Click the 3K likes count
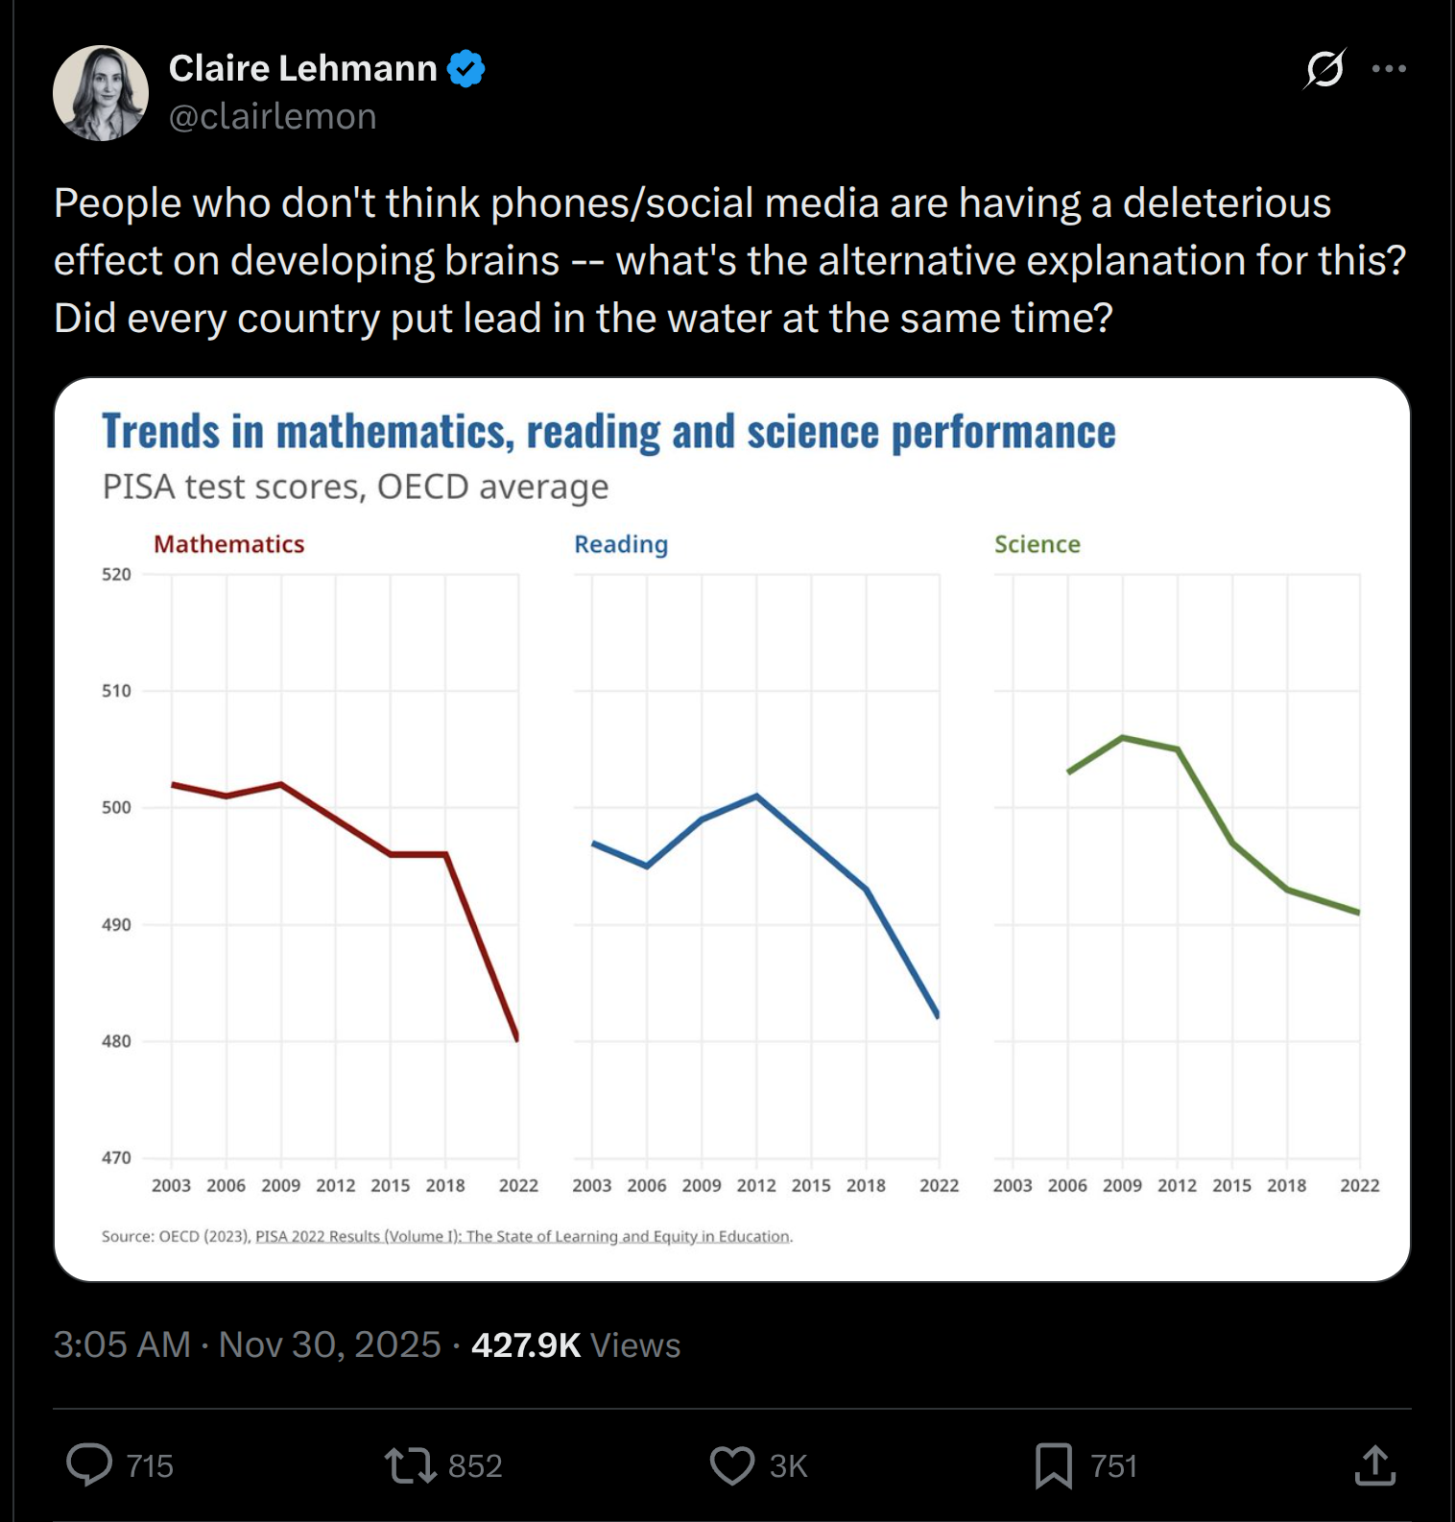The height and width of the screenshot is (1522, 1455). [789, 1466]
